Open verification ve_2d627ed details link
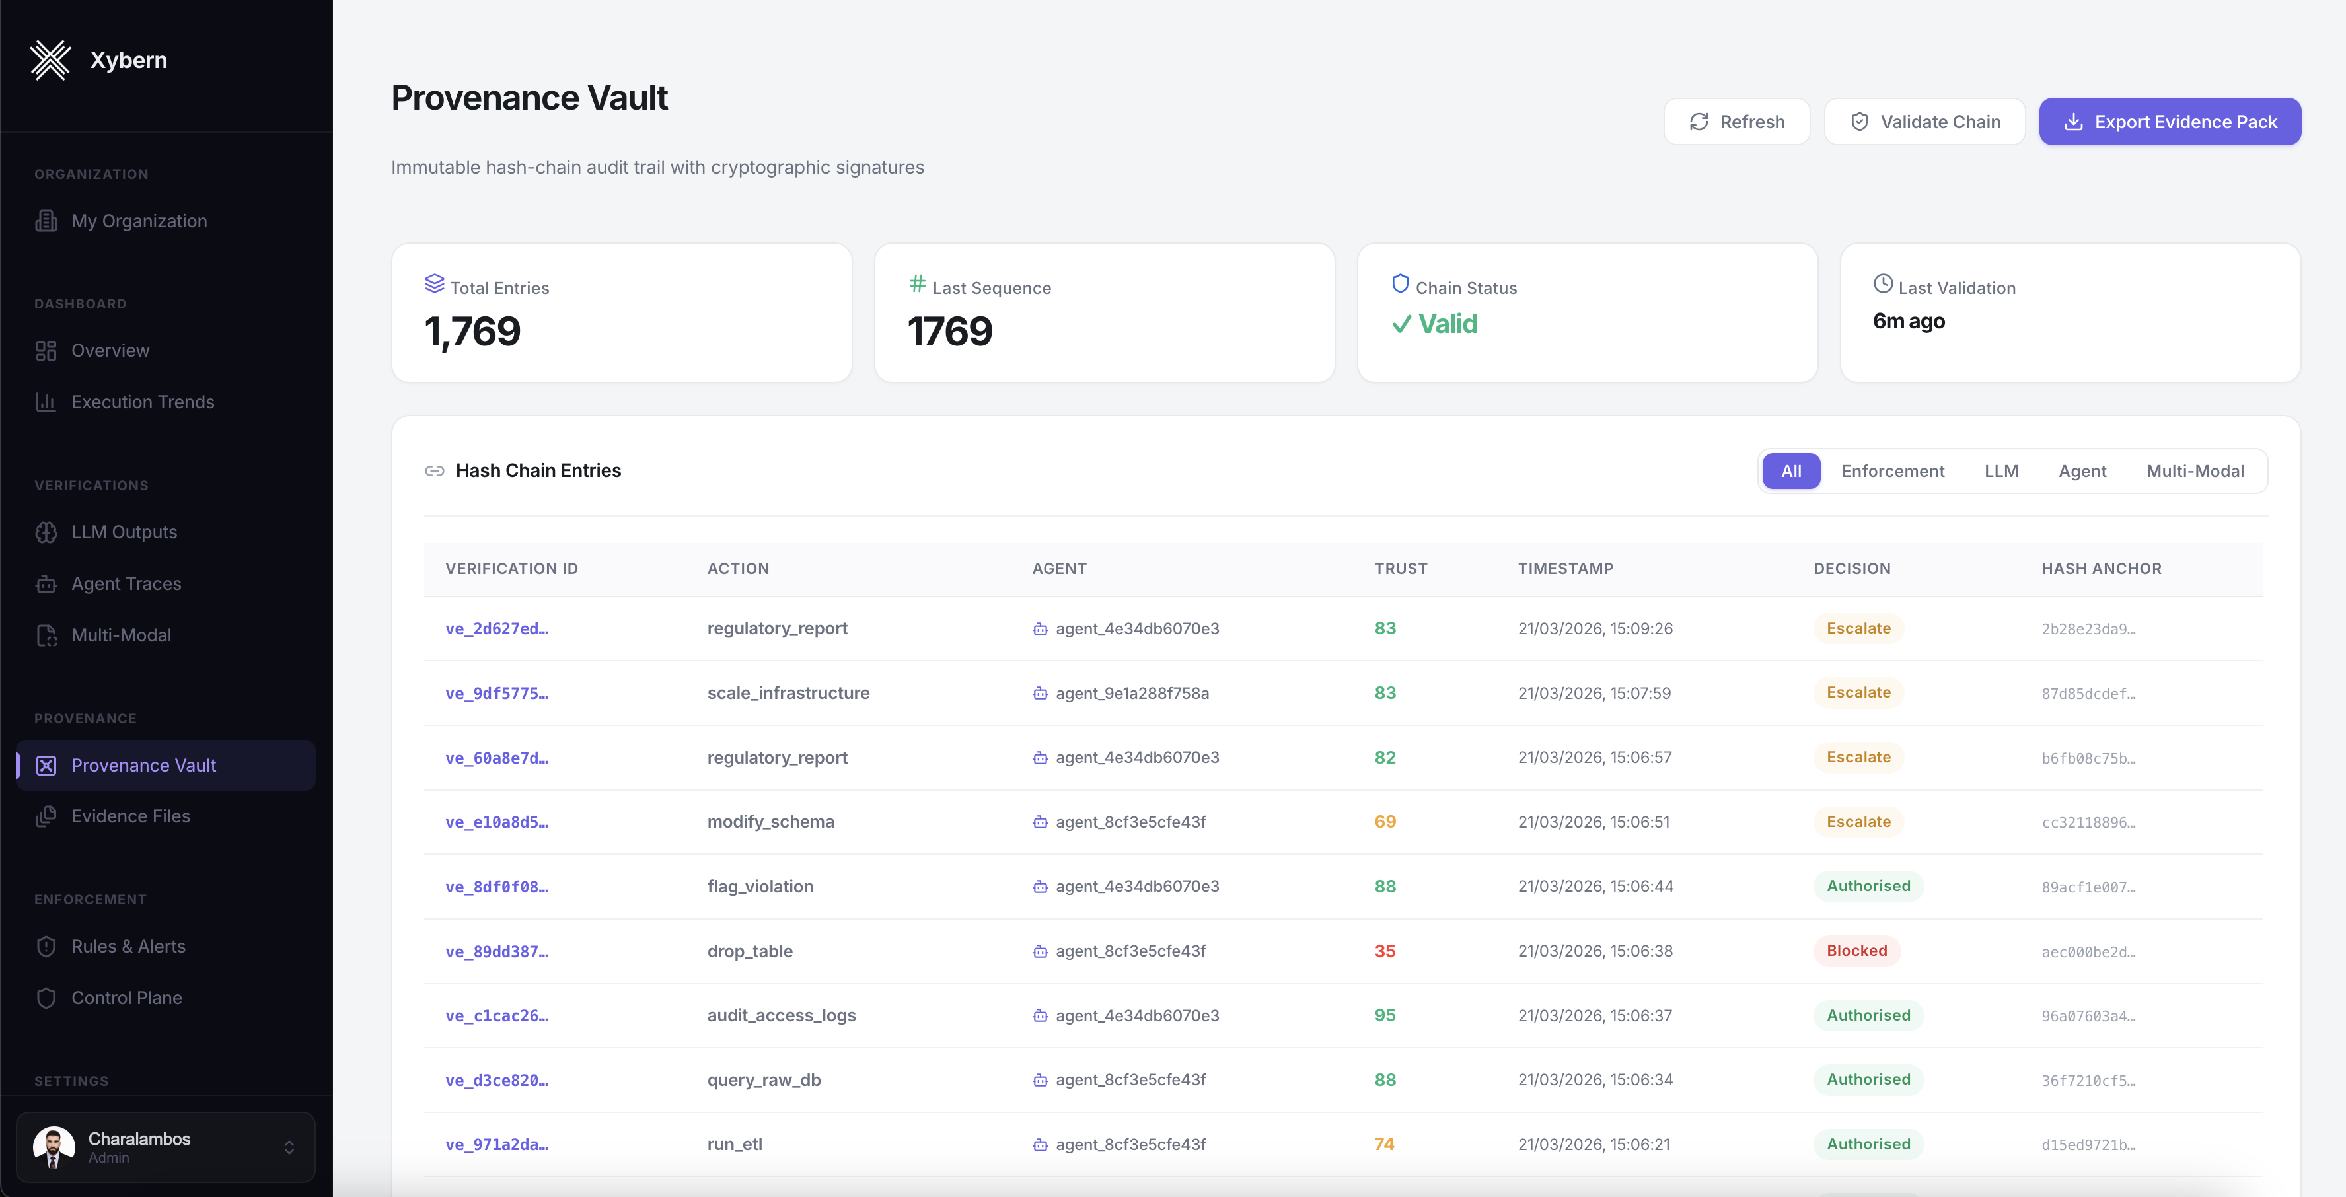Viewport: 2346px width, 1197px height. tap(496, 628)
